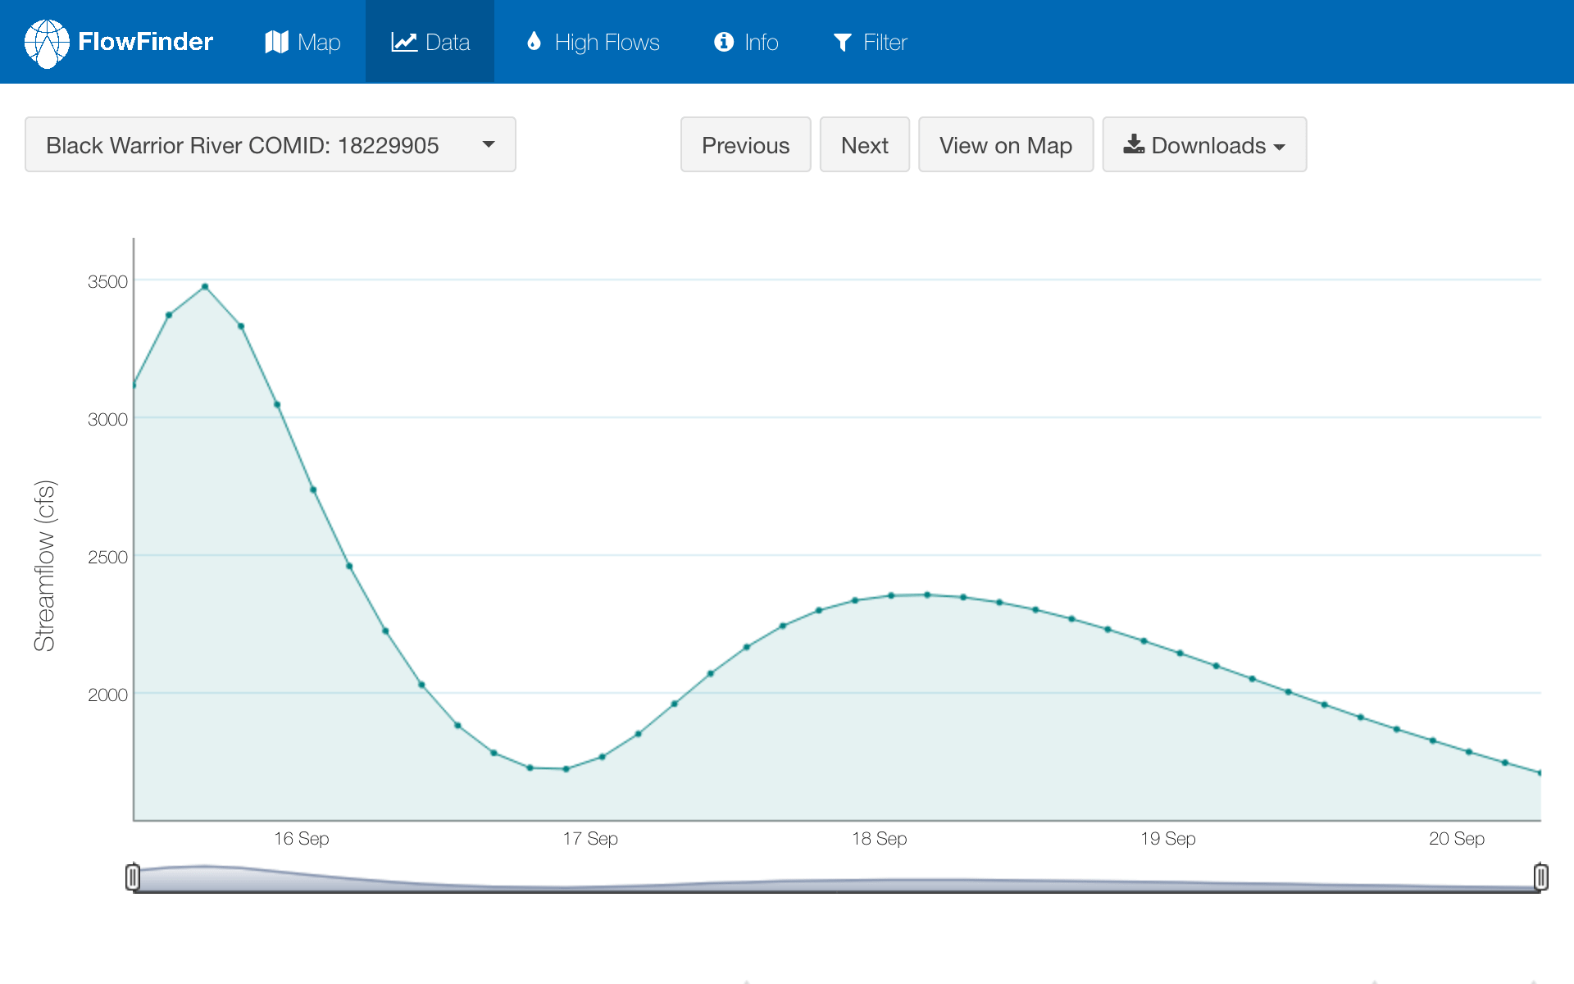
Task: Open the High Flows tab
Action: pyautogui.click(x=593, y=42)
